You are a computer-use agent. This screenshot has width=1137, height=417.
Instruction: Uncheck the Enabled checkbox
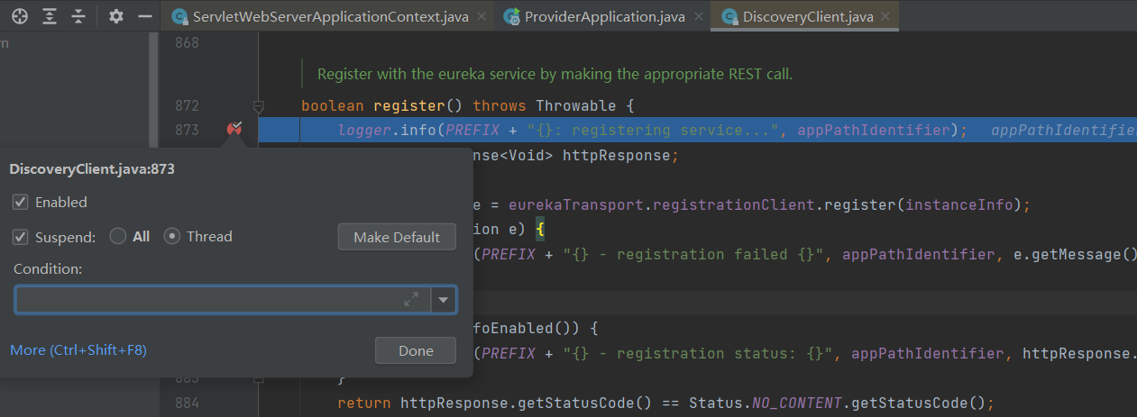tap(20, 203)
